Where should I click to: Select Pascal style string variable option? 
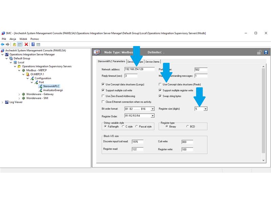137,126
